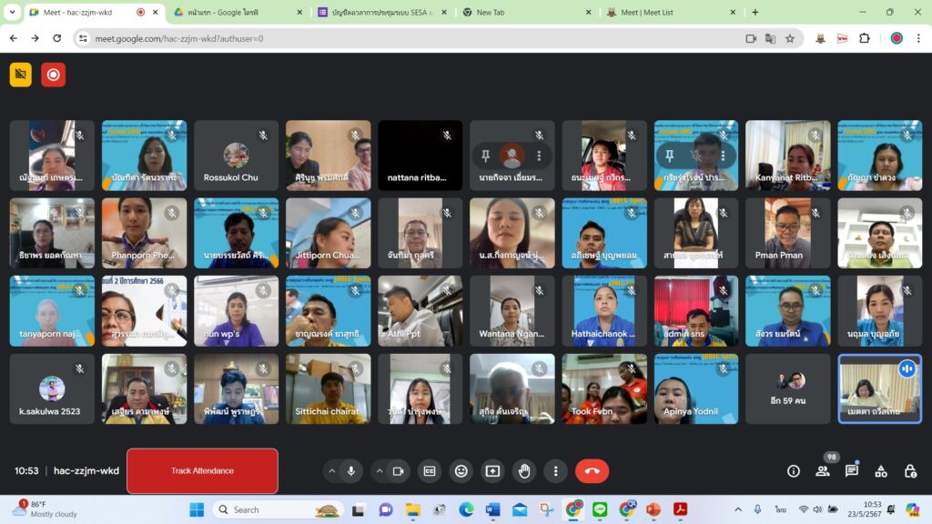Leave the call with red hang-up button

point(592,471)
